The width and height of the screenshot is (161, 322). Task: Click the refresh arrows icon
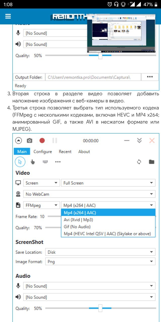coord(139,162)
